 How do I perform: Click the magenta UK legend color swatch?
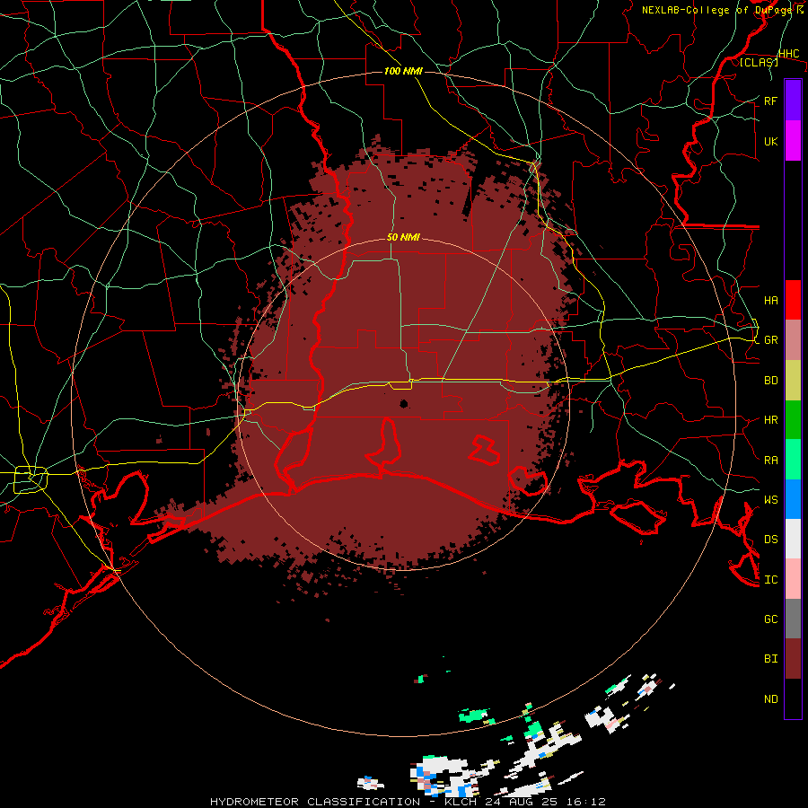pos(793,141)
